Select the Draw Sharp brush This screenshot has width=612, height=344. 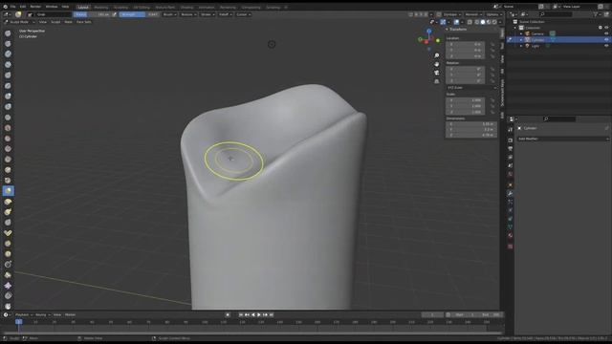point(8,44)
